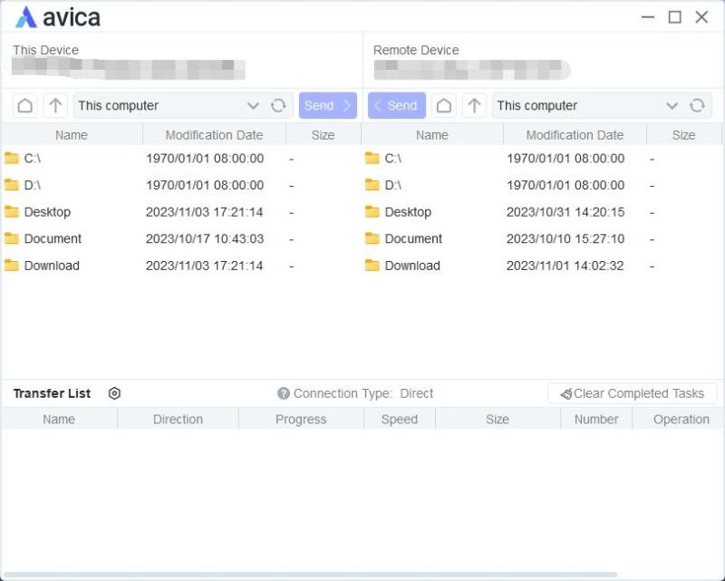This screenshot has height=581, width=725.
Task: Click date 2023/10/17 10:43:03 on This Device
Action: coord(205,238)
